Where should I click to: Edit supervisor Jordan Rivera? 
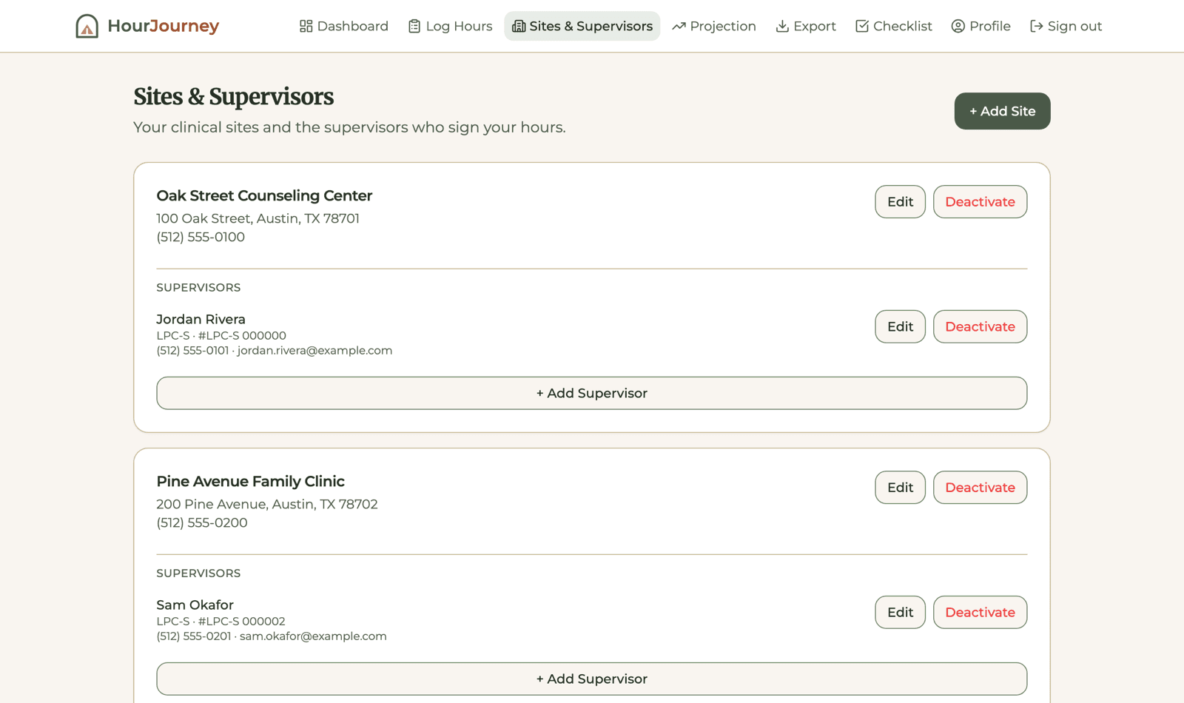pyautogui.click(x=900, y=326)
